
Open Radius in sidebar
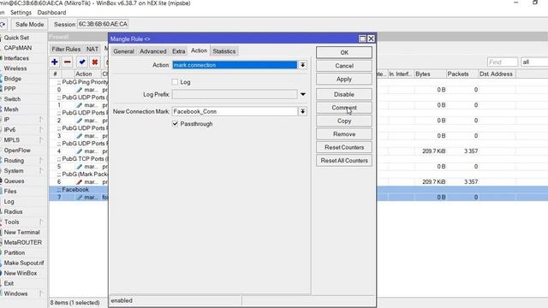13,211
